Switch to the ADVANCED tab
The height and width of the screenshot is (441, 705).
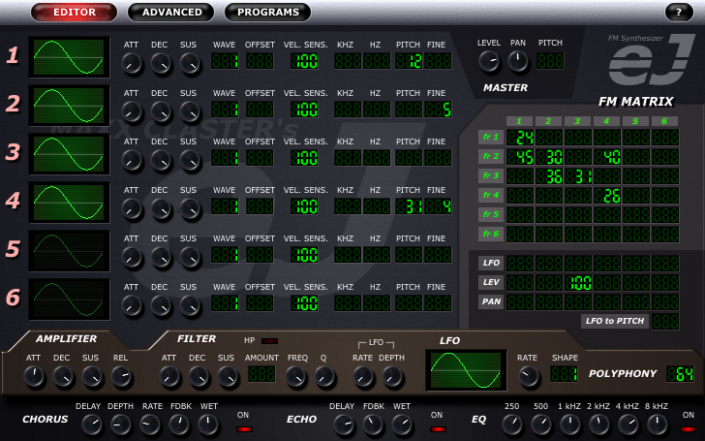170,13
